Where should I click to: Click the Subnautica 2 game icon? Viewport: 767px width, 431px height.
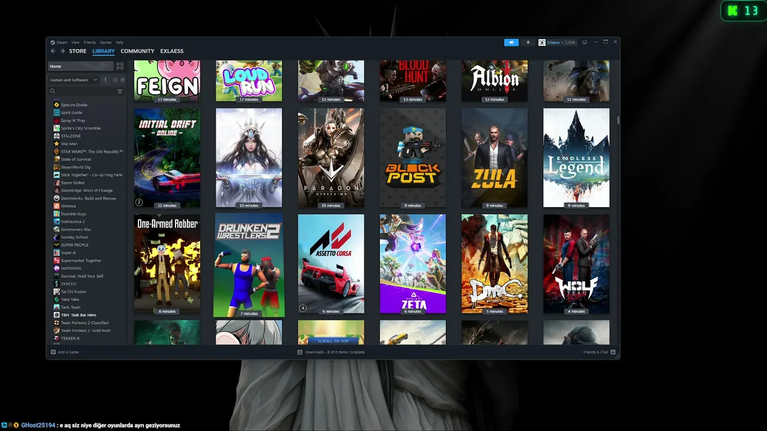[x=56, y=221]
